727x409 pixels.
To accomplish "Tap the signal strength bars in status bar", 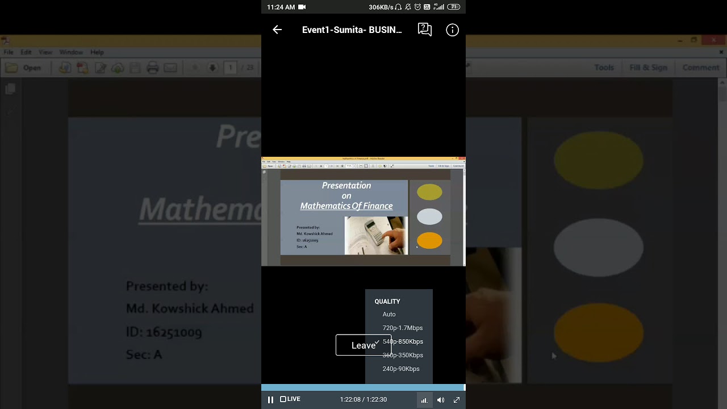I will click(439, 7).
